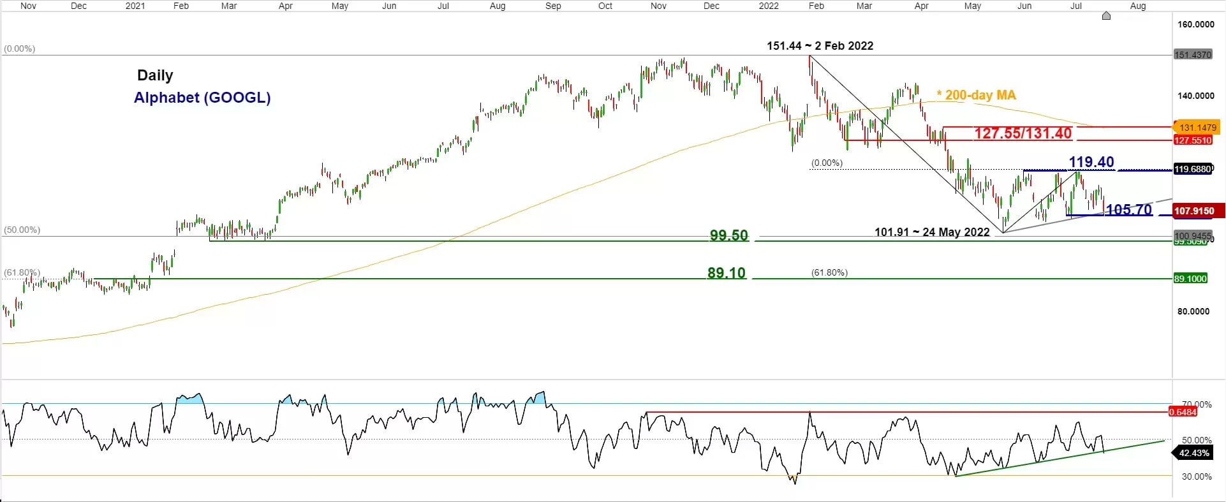Select the gray '100.9455' price tag
The height and width of the screenshot is (502, 1226).
pos(1193,236)
